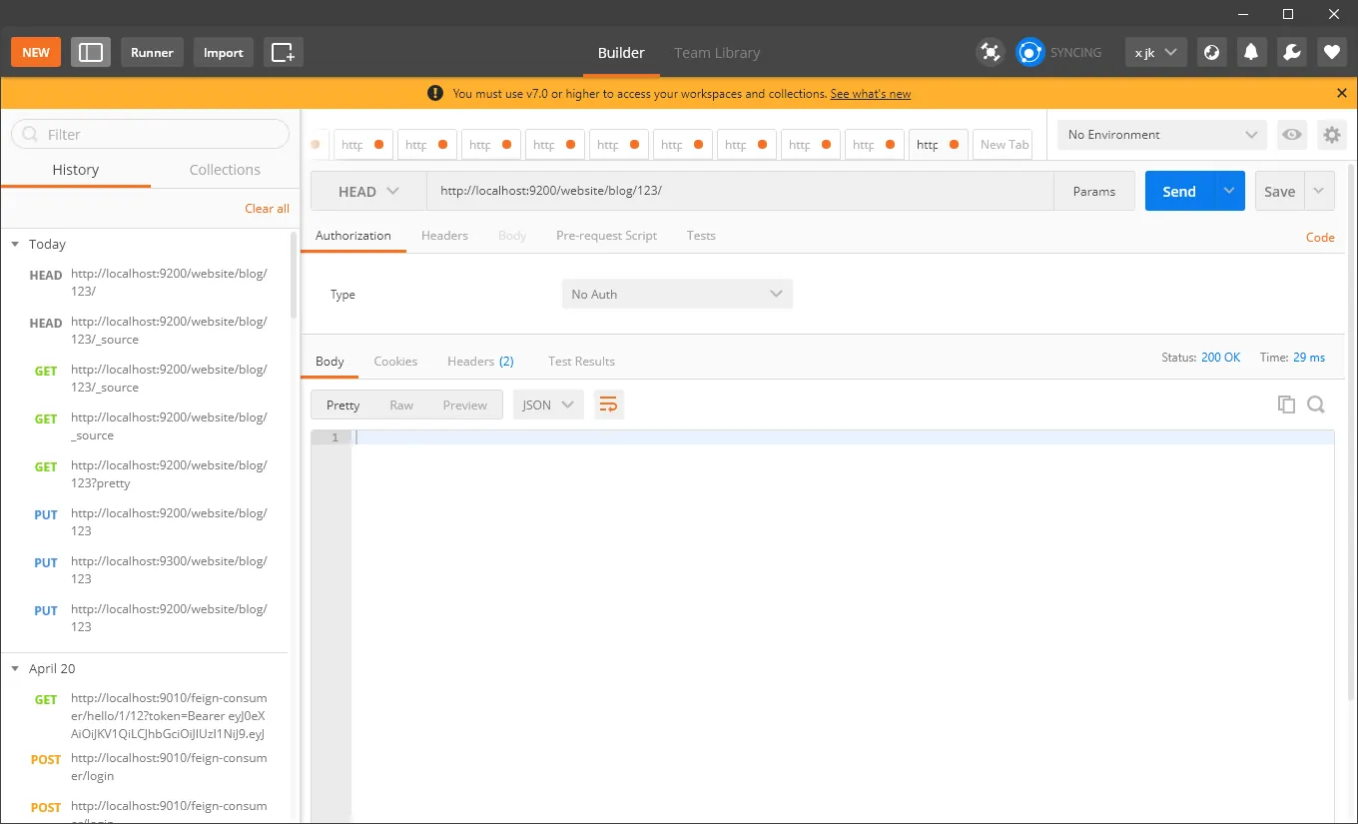Open the response Headers (2) tab

tap(480, 362)
